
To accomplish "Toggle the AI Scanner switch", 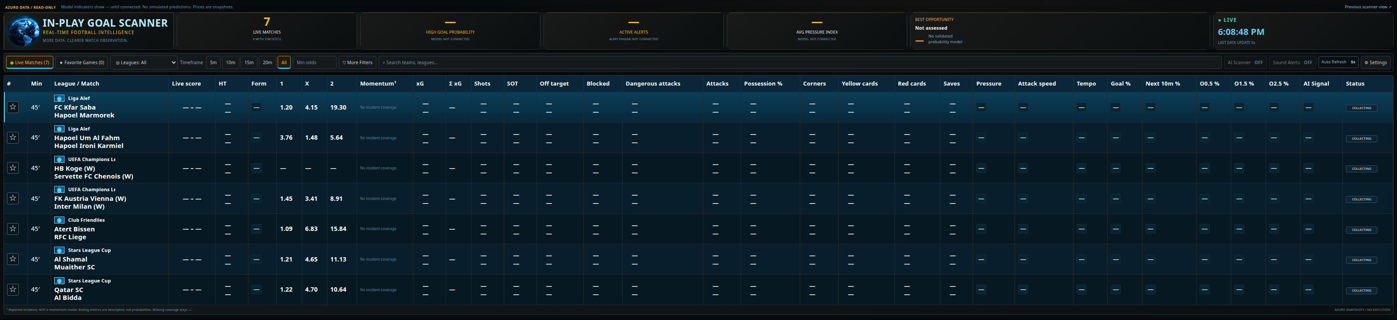I will point(1245,62).
